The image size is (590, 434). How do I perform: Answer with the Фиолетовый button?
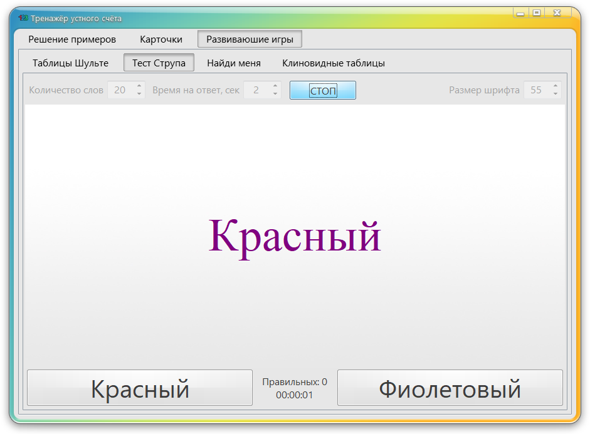pyautogui.click(x=450, y=388)
